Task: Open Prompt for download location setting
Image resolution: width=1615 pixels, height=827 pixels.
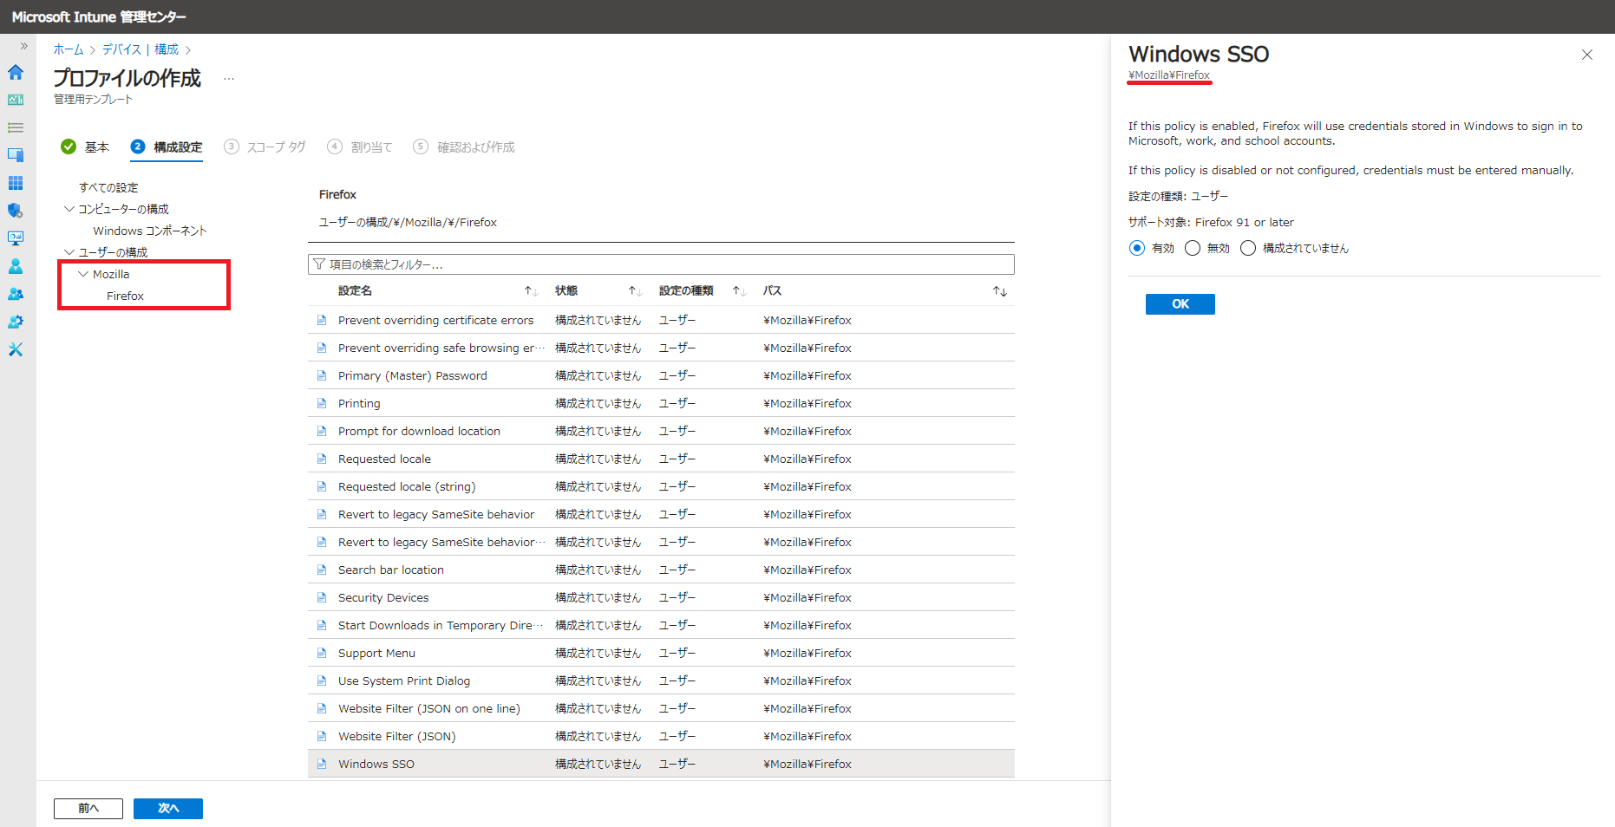Action: point(661,431)
